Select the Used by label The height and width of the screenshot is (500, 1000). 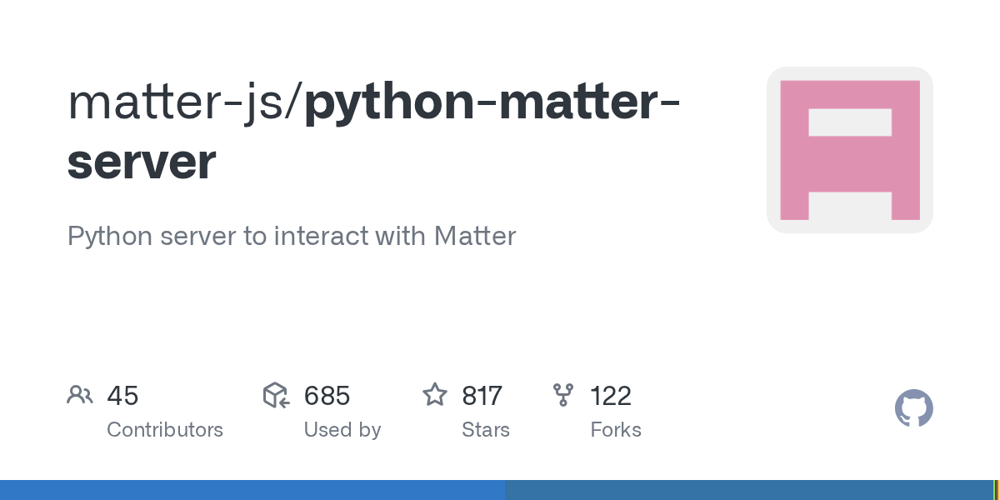tap(342, 430)
